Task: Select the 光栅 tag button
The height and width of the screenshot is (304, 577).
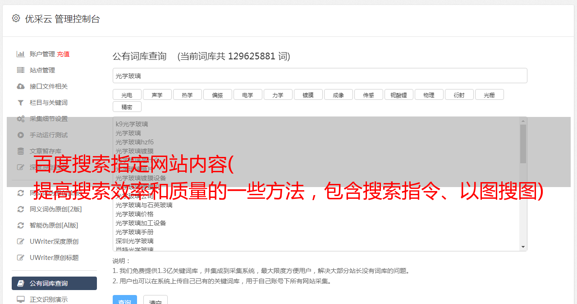Action: pyautogui.click(x=489, y=94)
